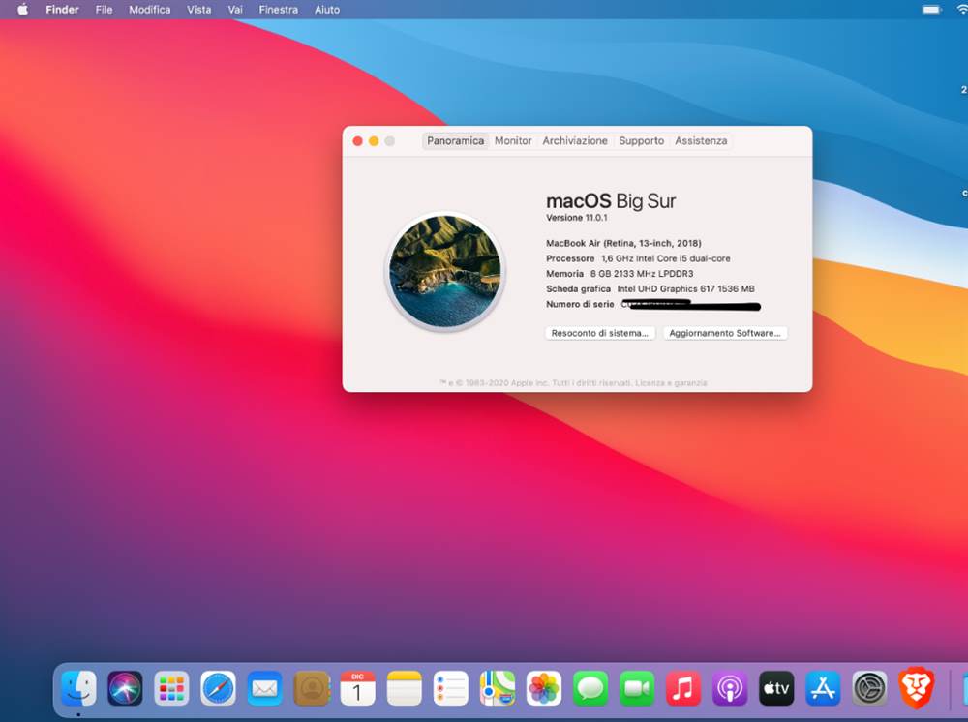Minimize the About This Mac window
968x722 pixels.
click(374, 141)
